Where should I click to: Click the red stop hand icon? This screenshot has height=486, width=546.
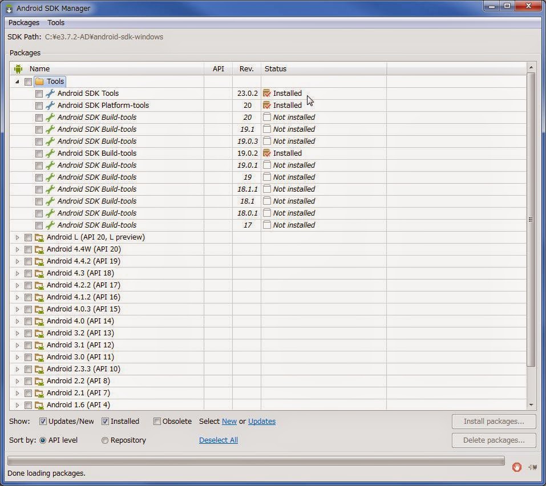517,467
